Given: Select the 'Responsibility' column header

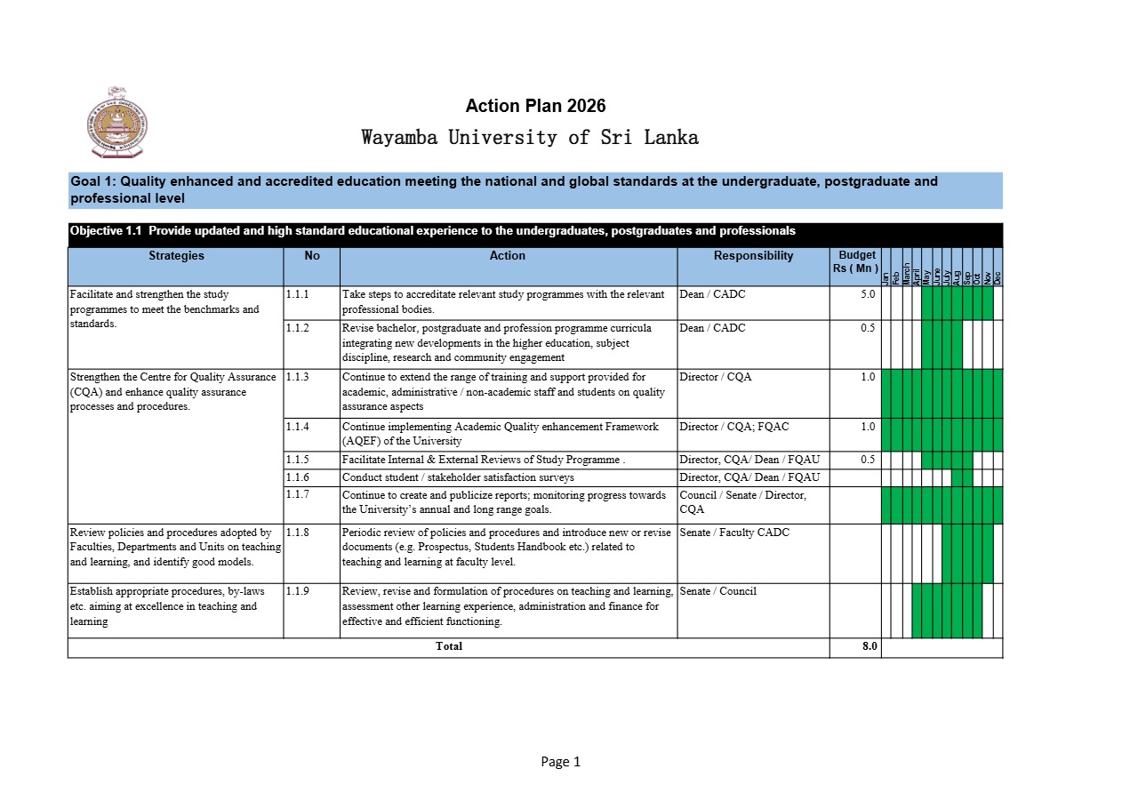Looking at the screenshot, I should click(x=753, y=256).
